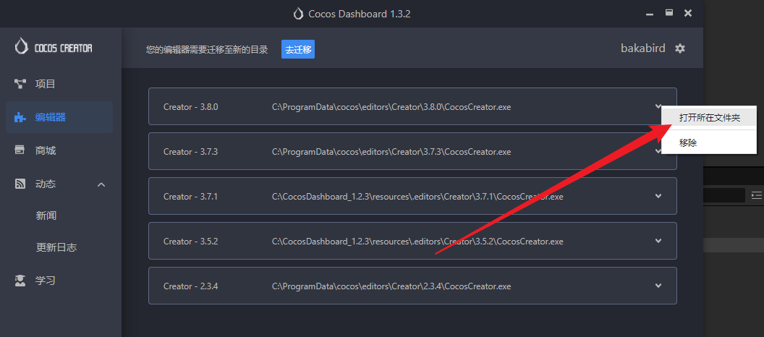
Task: Click the 学习 graduate icon
Action: pos(20,281)
